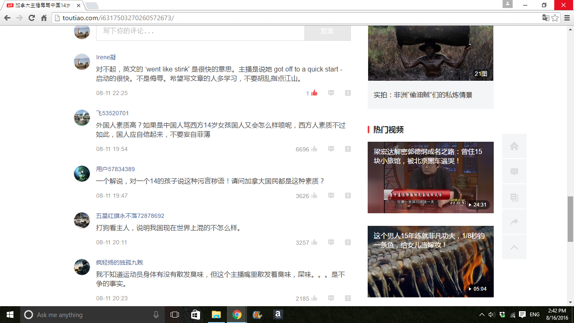Reply to Irene凝's comment
The image size is (574, 323).
click(x=331, y=93)
